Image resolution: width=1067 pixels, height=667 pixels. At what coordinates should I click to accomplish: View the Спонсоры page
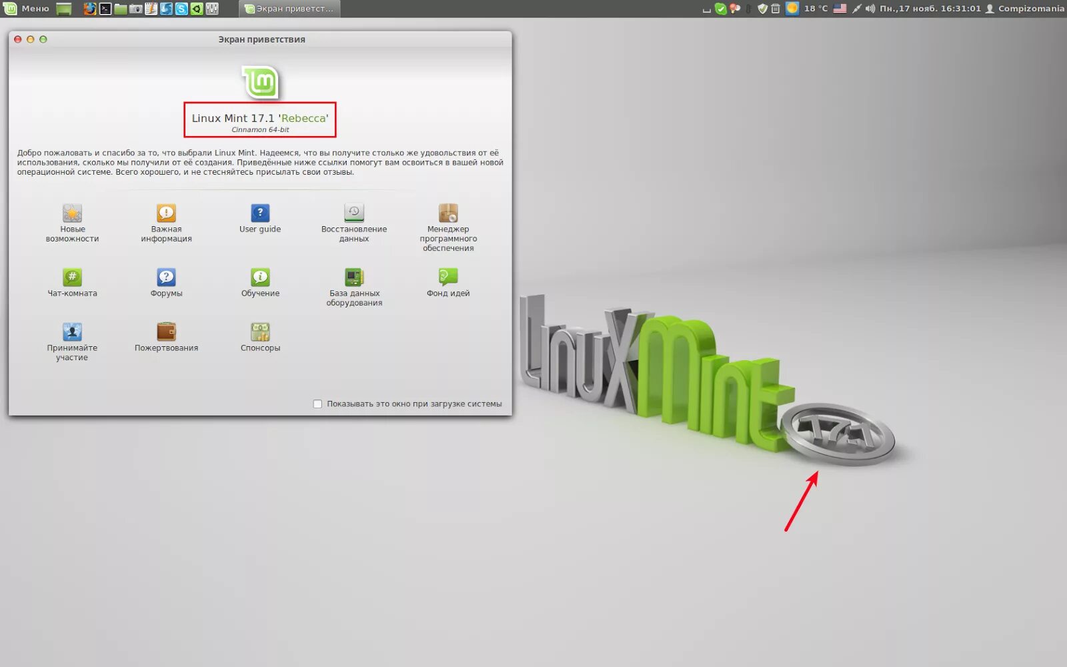click(260, 337)
